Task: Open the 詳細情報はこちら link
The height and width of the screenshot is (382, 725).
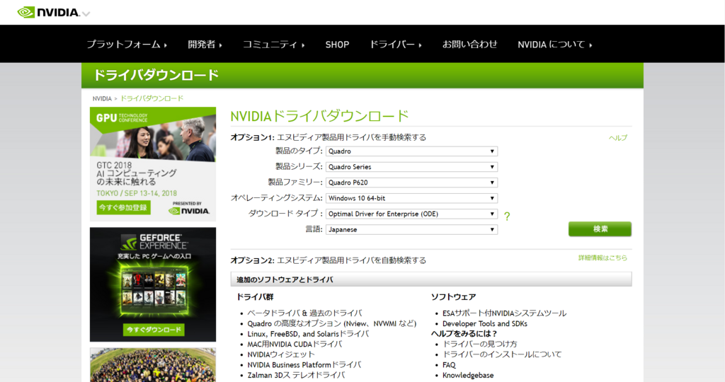Action: pyautogui.click(x=603, y=257)
